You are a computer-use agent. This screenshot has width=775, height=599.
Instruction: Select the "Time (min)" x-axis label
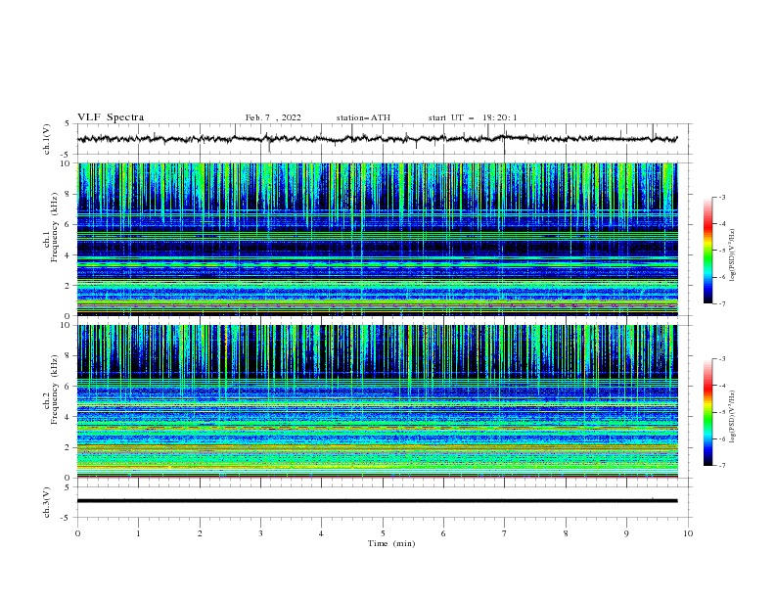[x=391, y=543]
